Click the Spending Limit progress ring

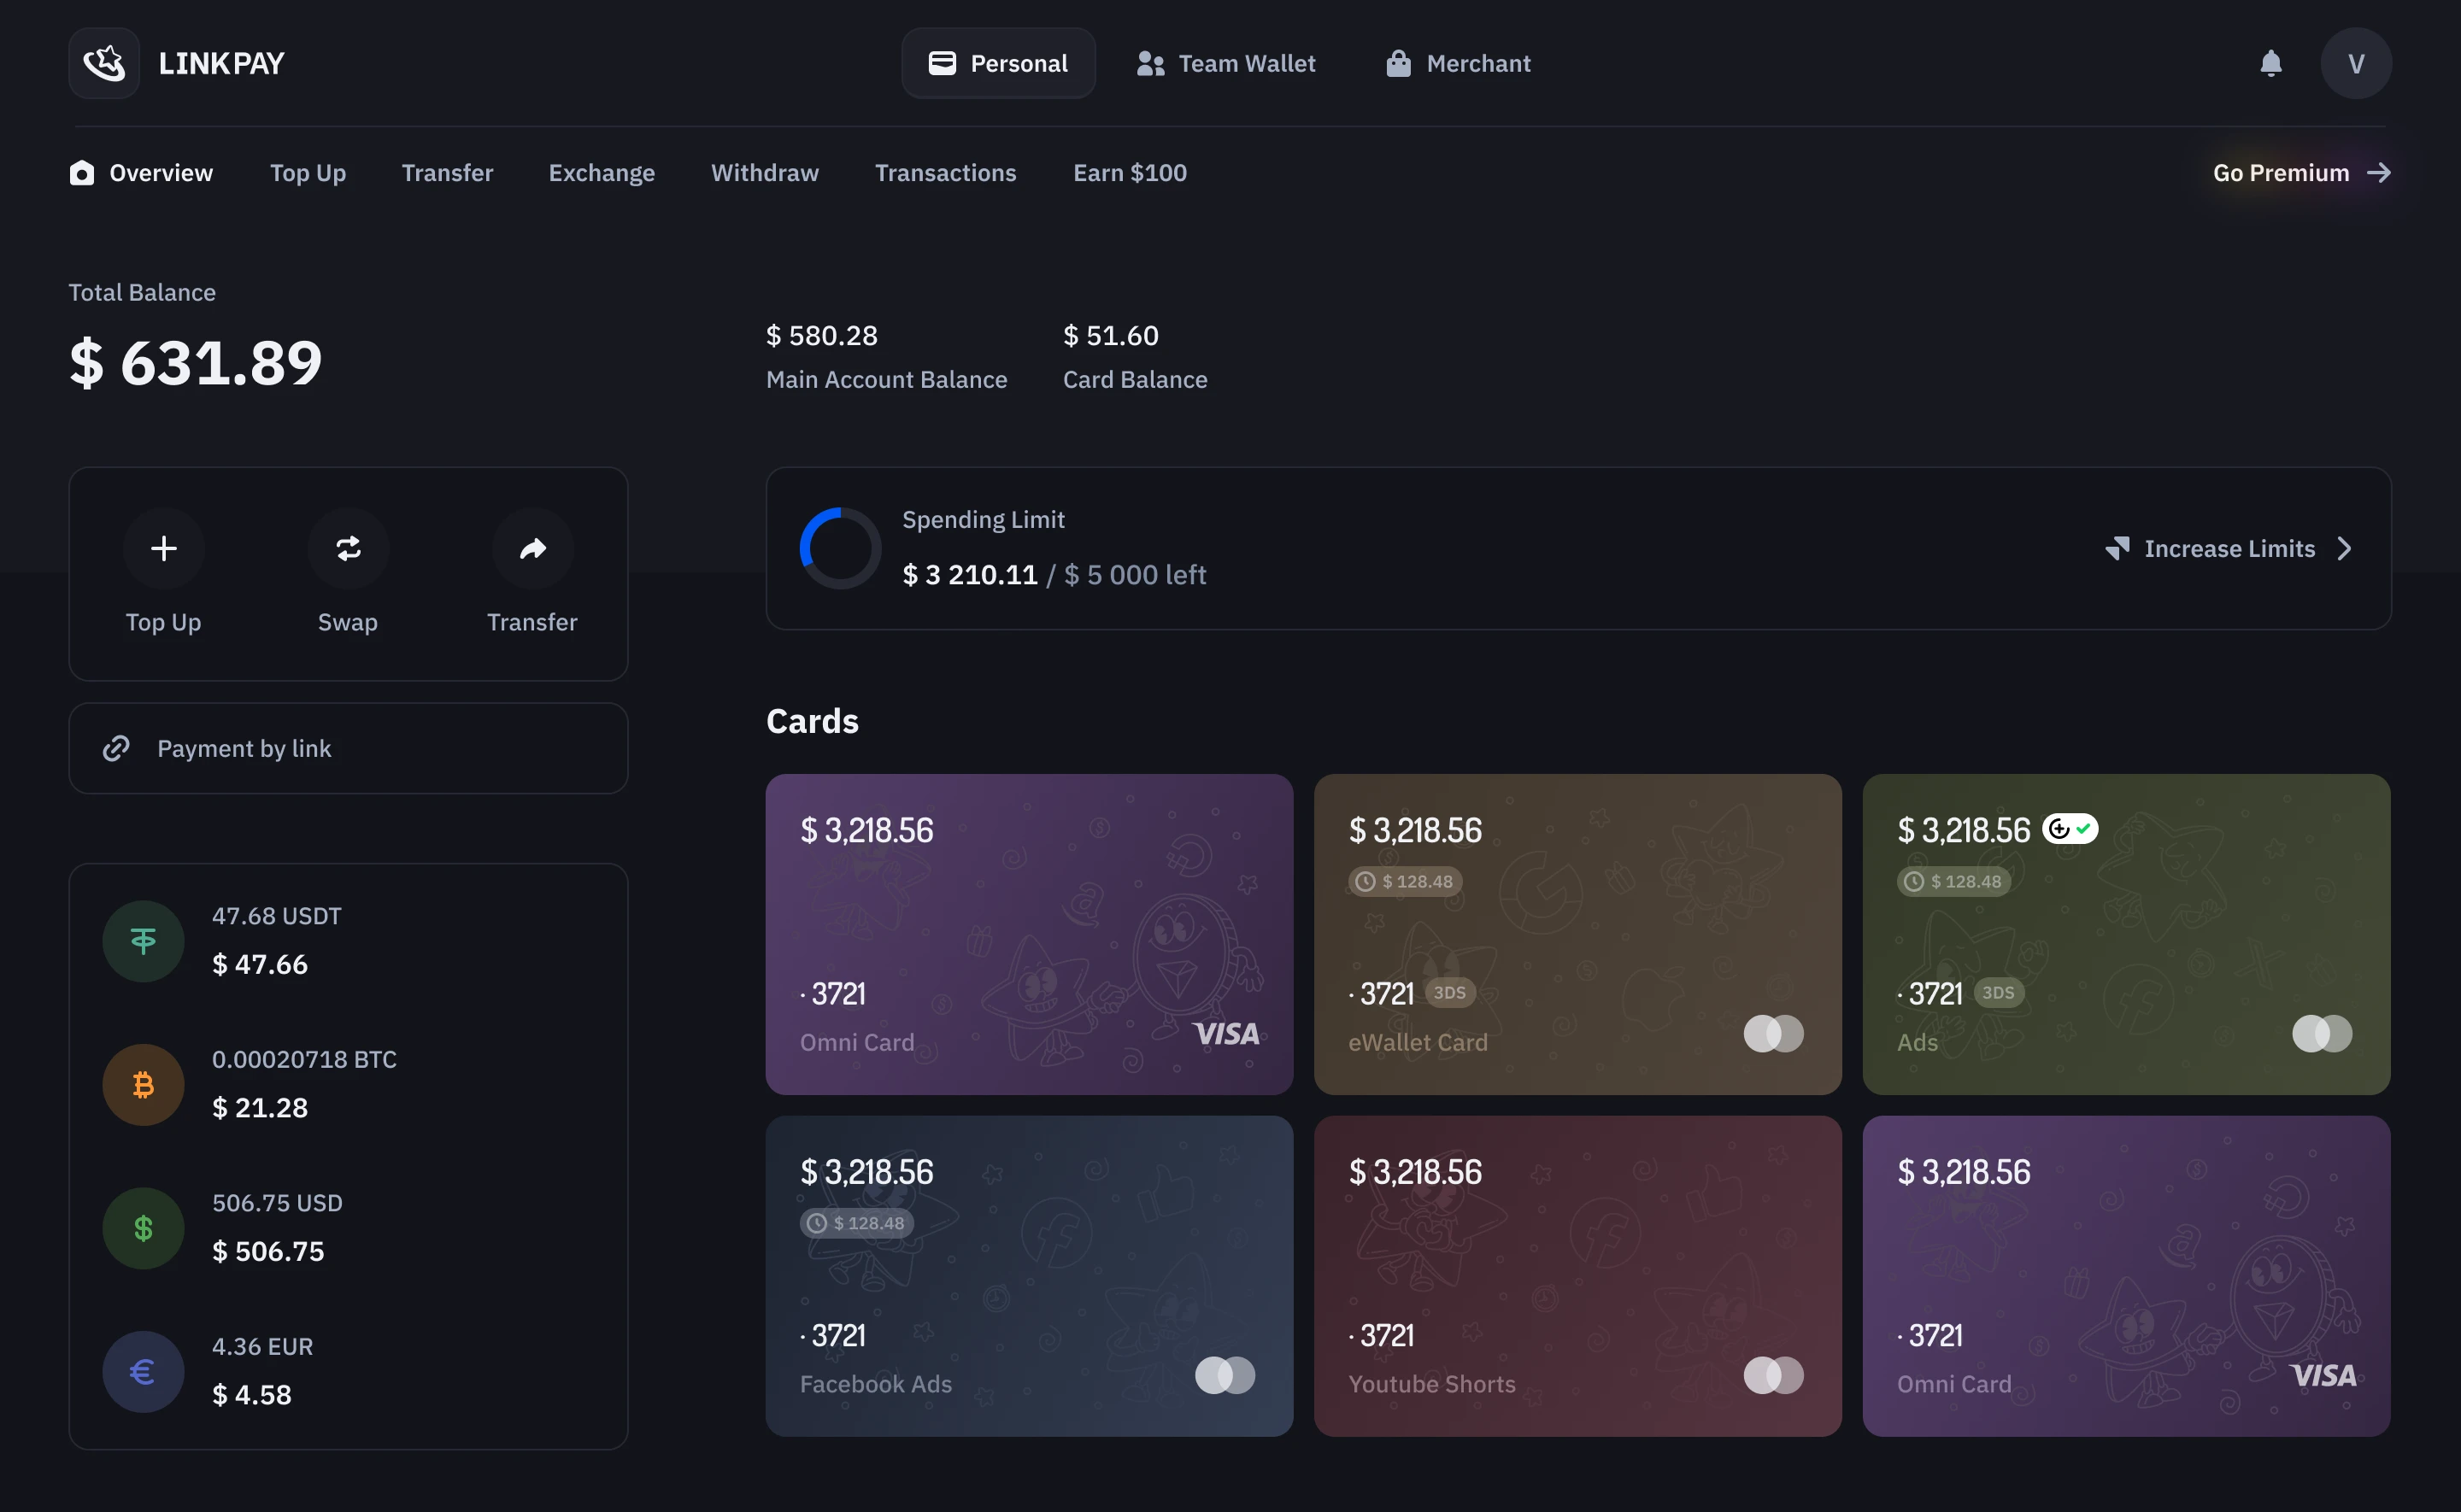point(840,548)
